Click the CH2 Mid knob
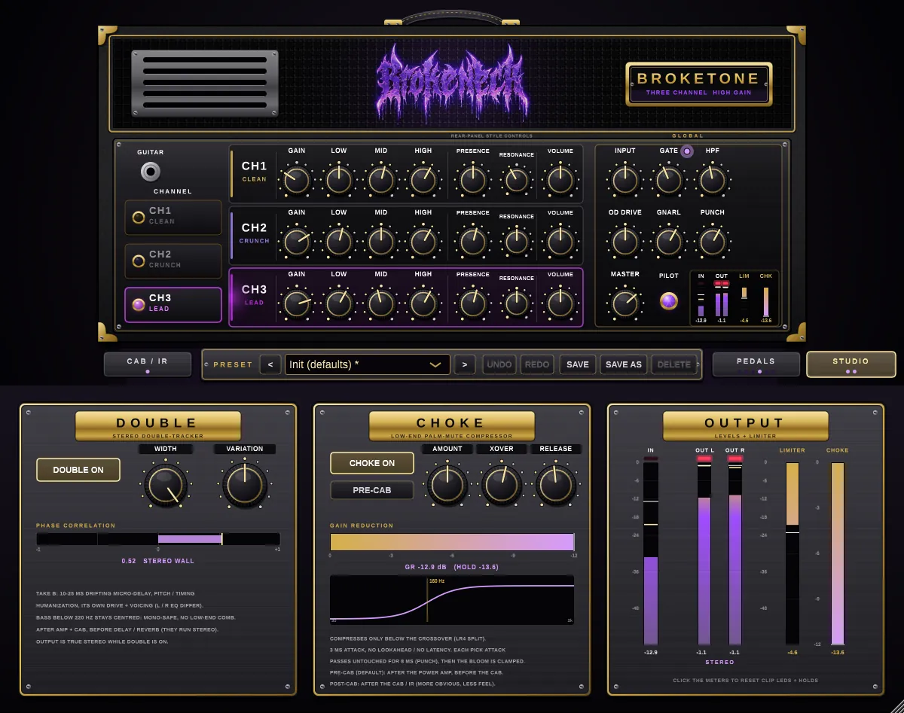The image size is (904, 713). point(381,242)
